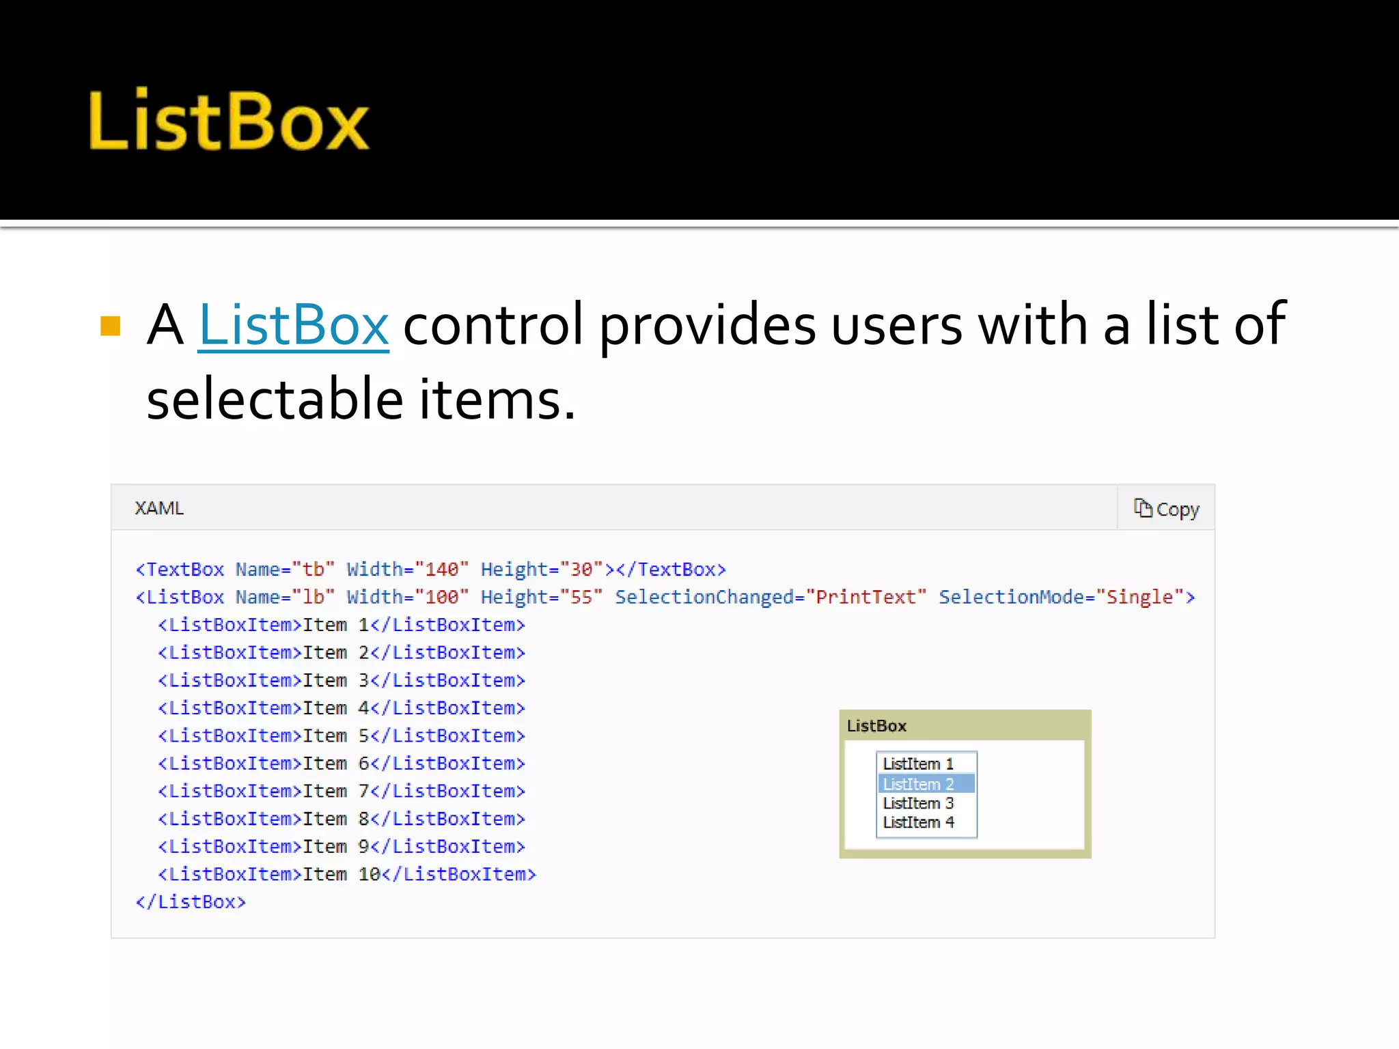Click the code line for Item 9
Screen dimensions: 1399x1049
point(342,846)
